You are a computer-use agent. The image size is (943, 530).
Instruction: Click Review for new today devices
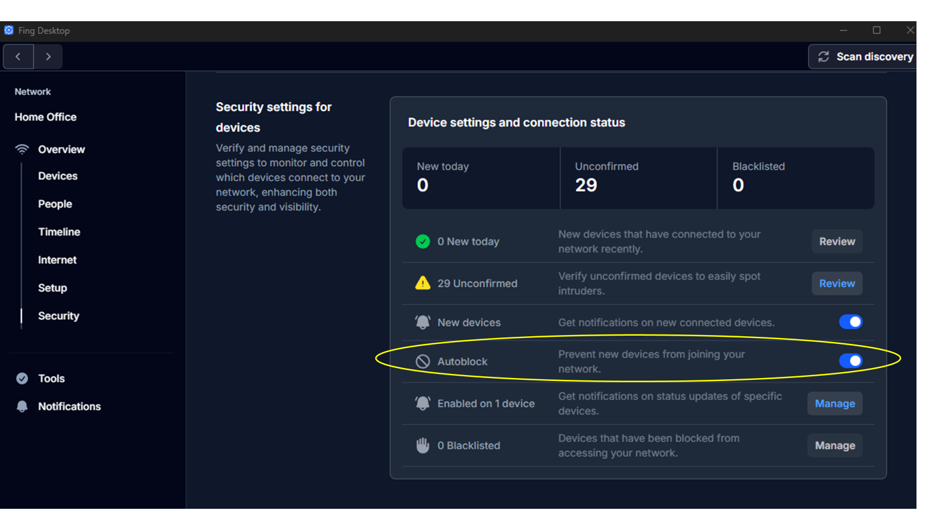pyautogui.click(x=837, y=241)
